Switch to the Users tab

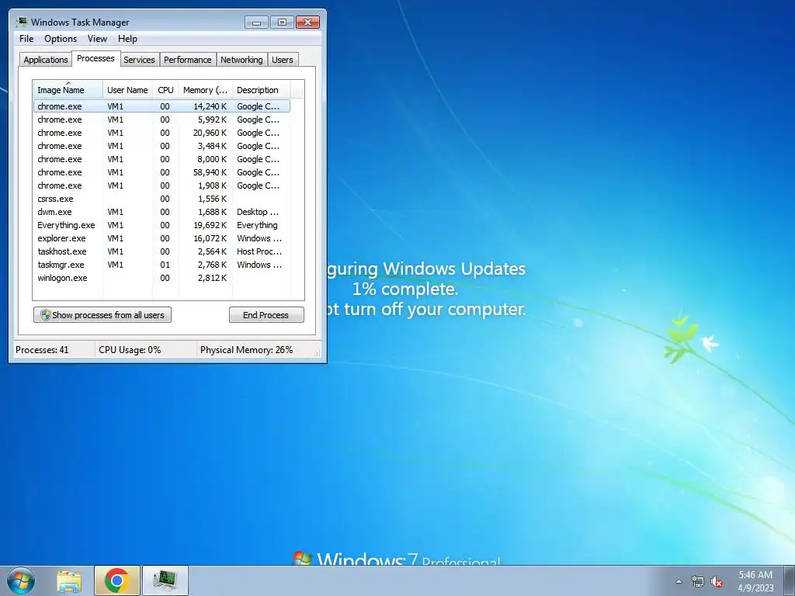click(283, 60)
